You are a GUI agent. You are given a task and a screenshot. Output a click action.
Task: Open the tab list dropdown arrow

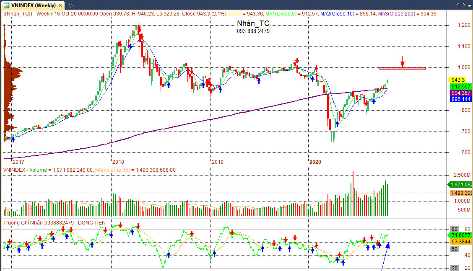[x=469, y=5]
